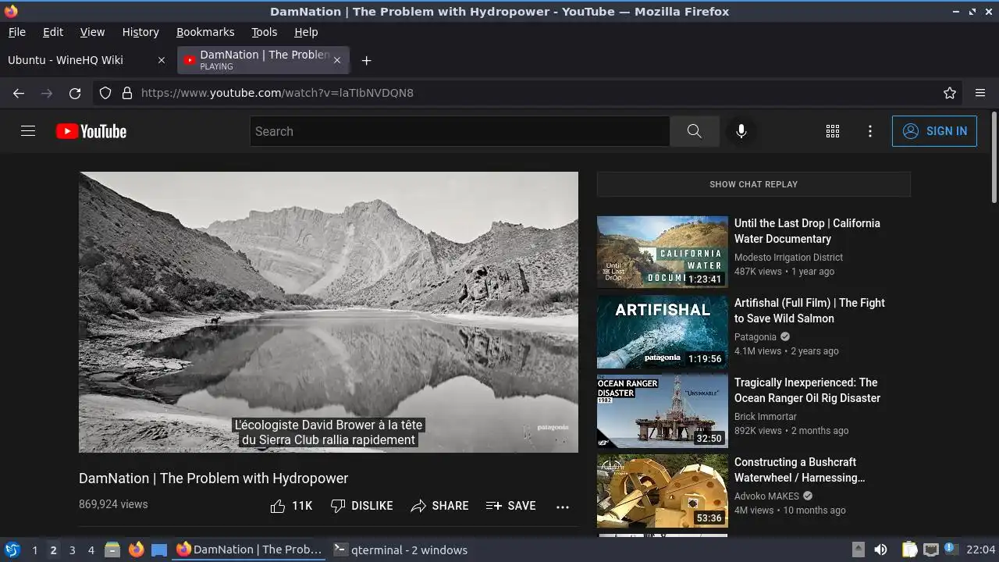Viewport: 999px width, 562px height.
Task: Click the SIGN IN button
Action: [x=934, y=131]
